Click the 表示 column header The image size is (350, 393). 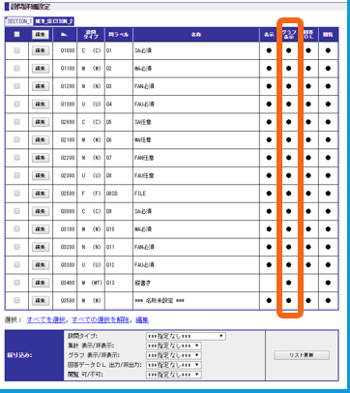point(269,35)
